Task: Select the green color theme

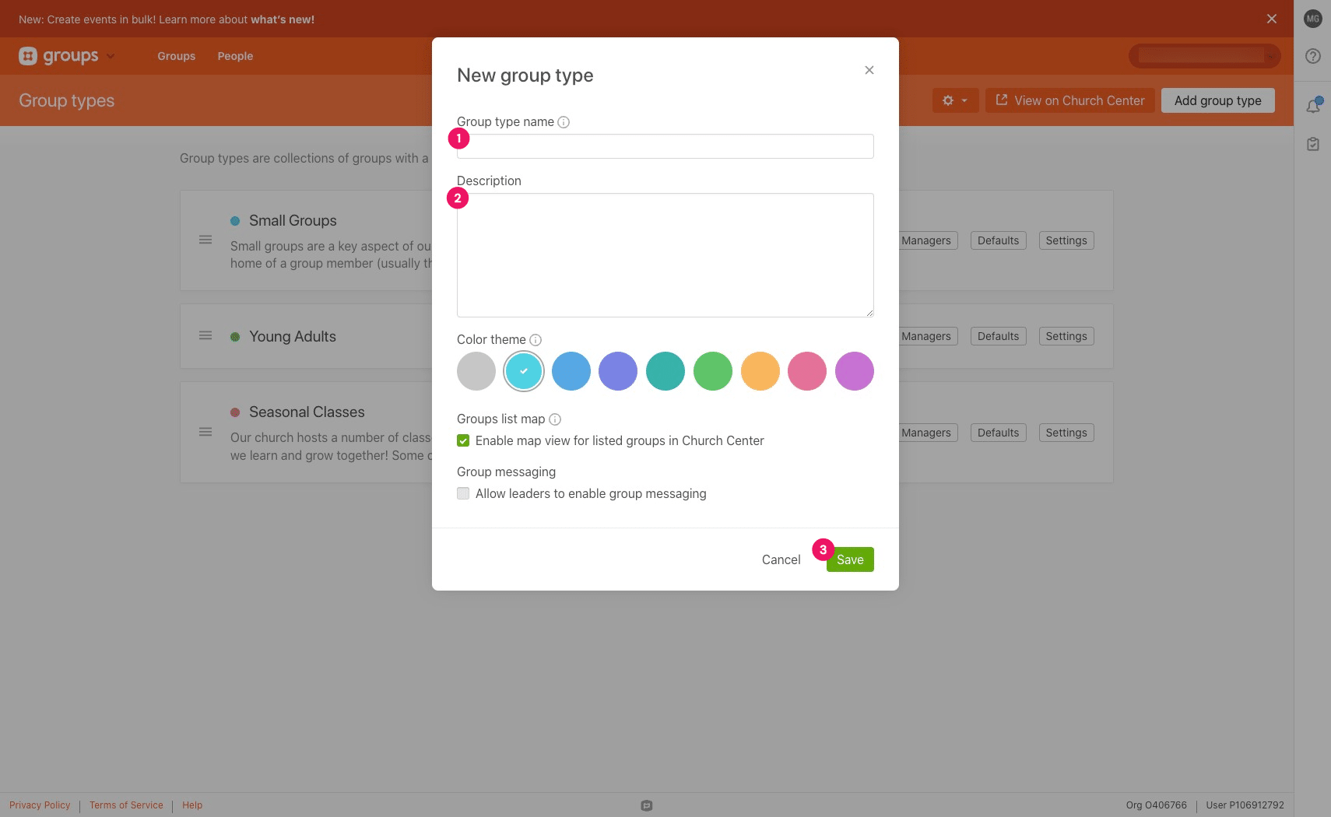Action: [713, 371]
